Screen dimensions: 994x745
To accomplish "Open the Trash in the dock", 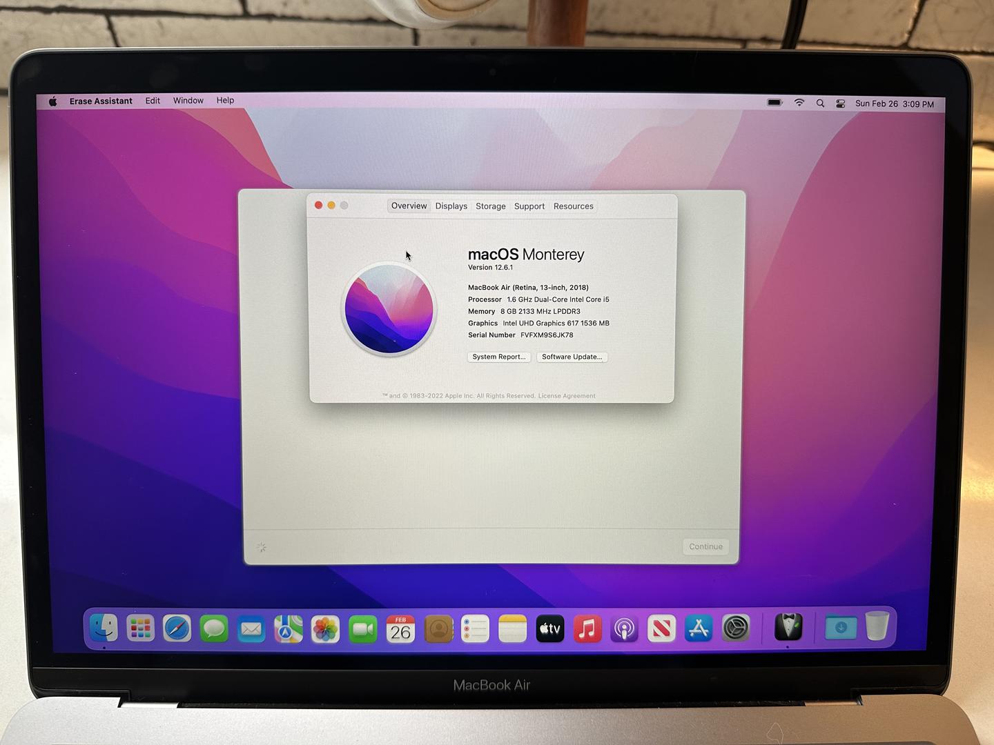I will coord(877,626).
